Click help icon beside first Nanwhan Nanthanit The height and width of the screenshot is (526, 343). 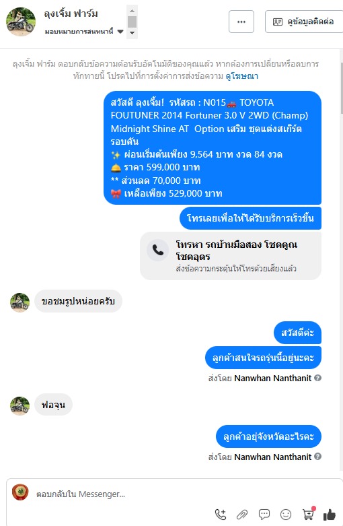click(318, 378)
